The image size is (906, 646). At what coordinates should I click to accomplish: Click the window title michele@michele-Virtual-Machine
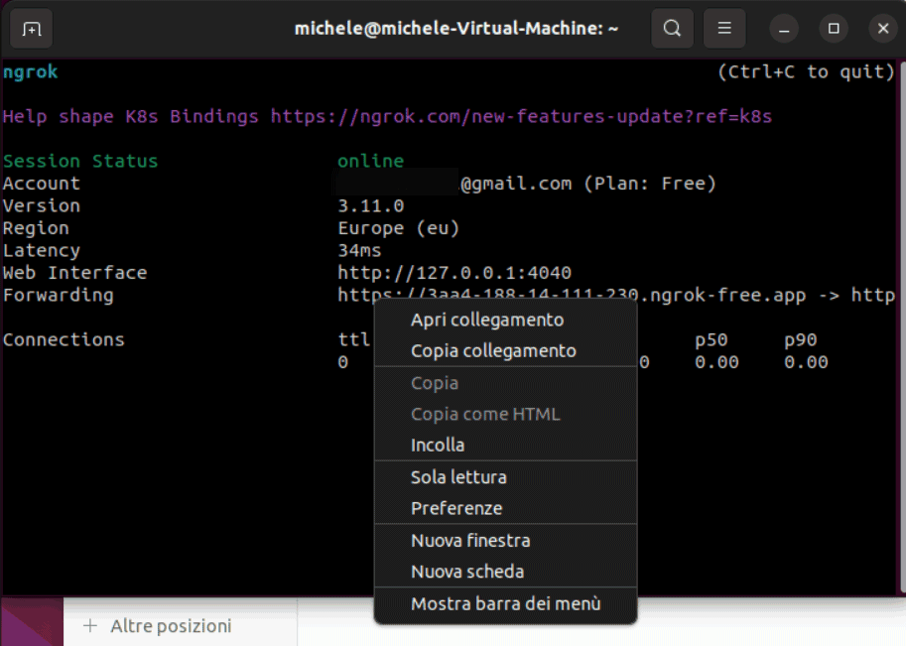click(x=455, y=29)
